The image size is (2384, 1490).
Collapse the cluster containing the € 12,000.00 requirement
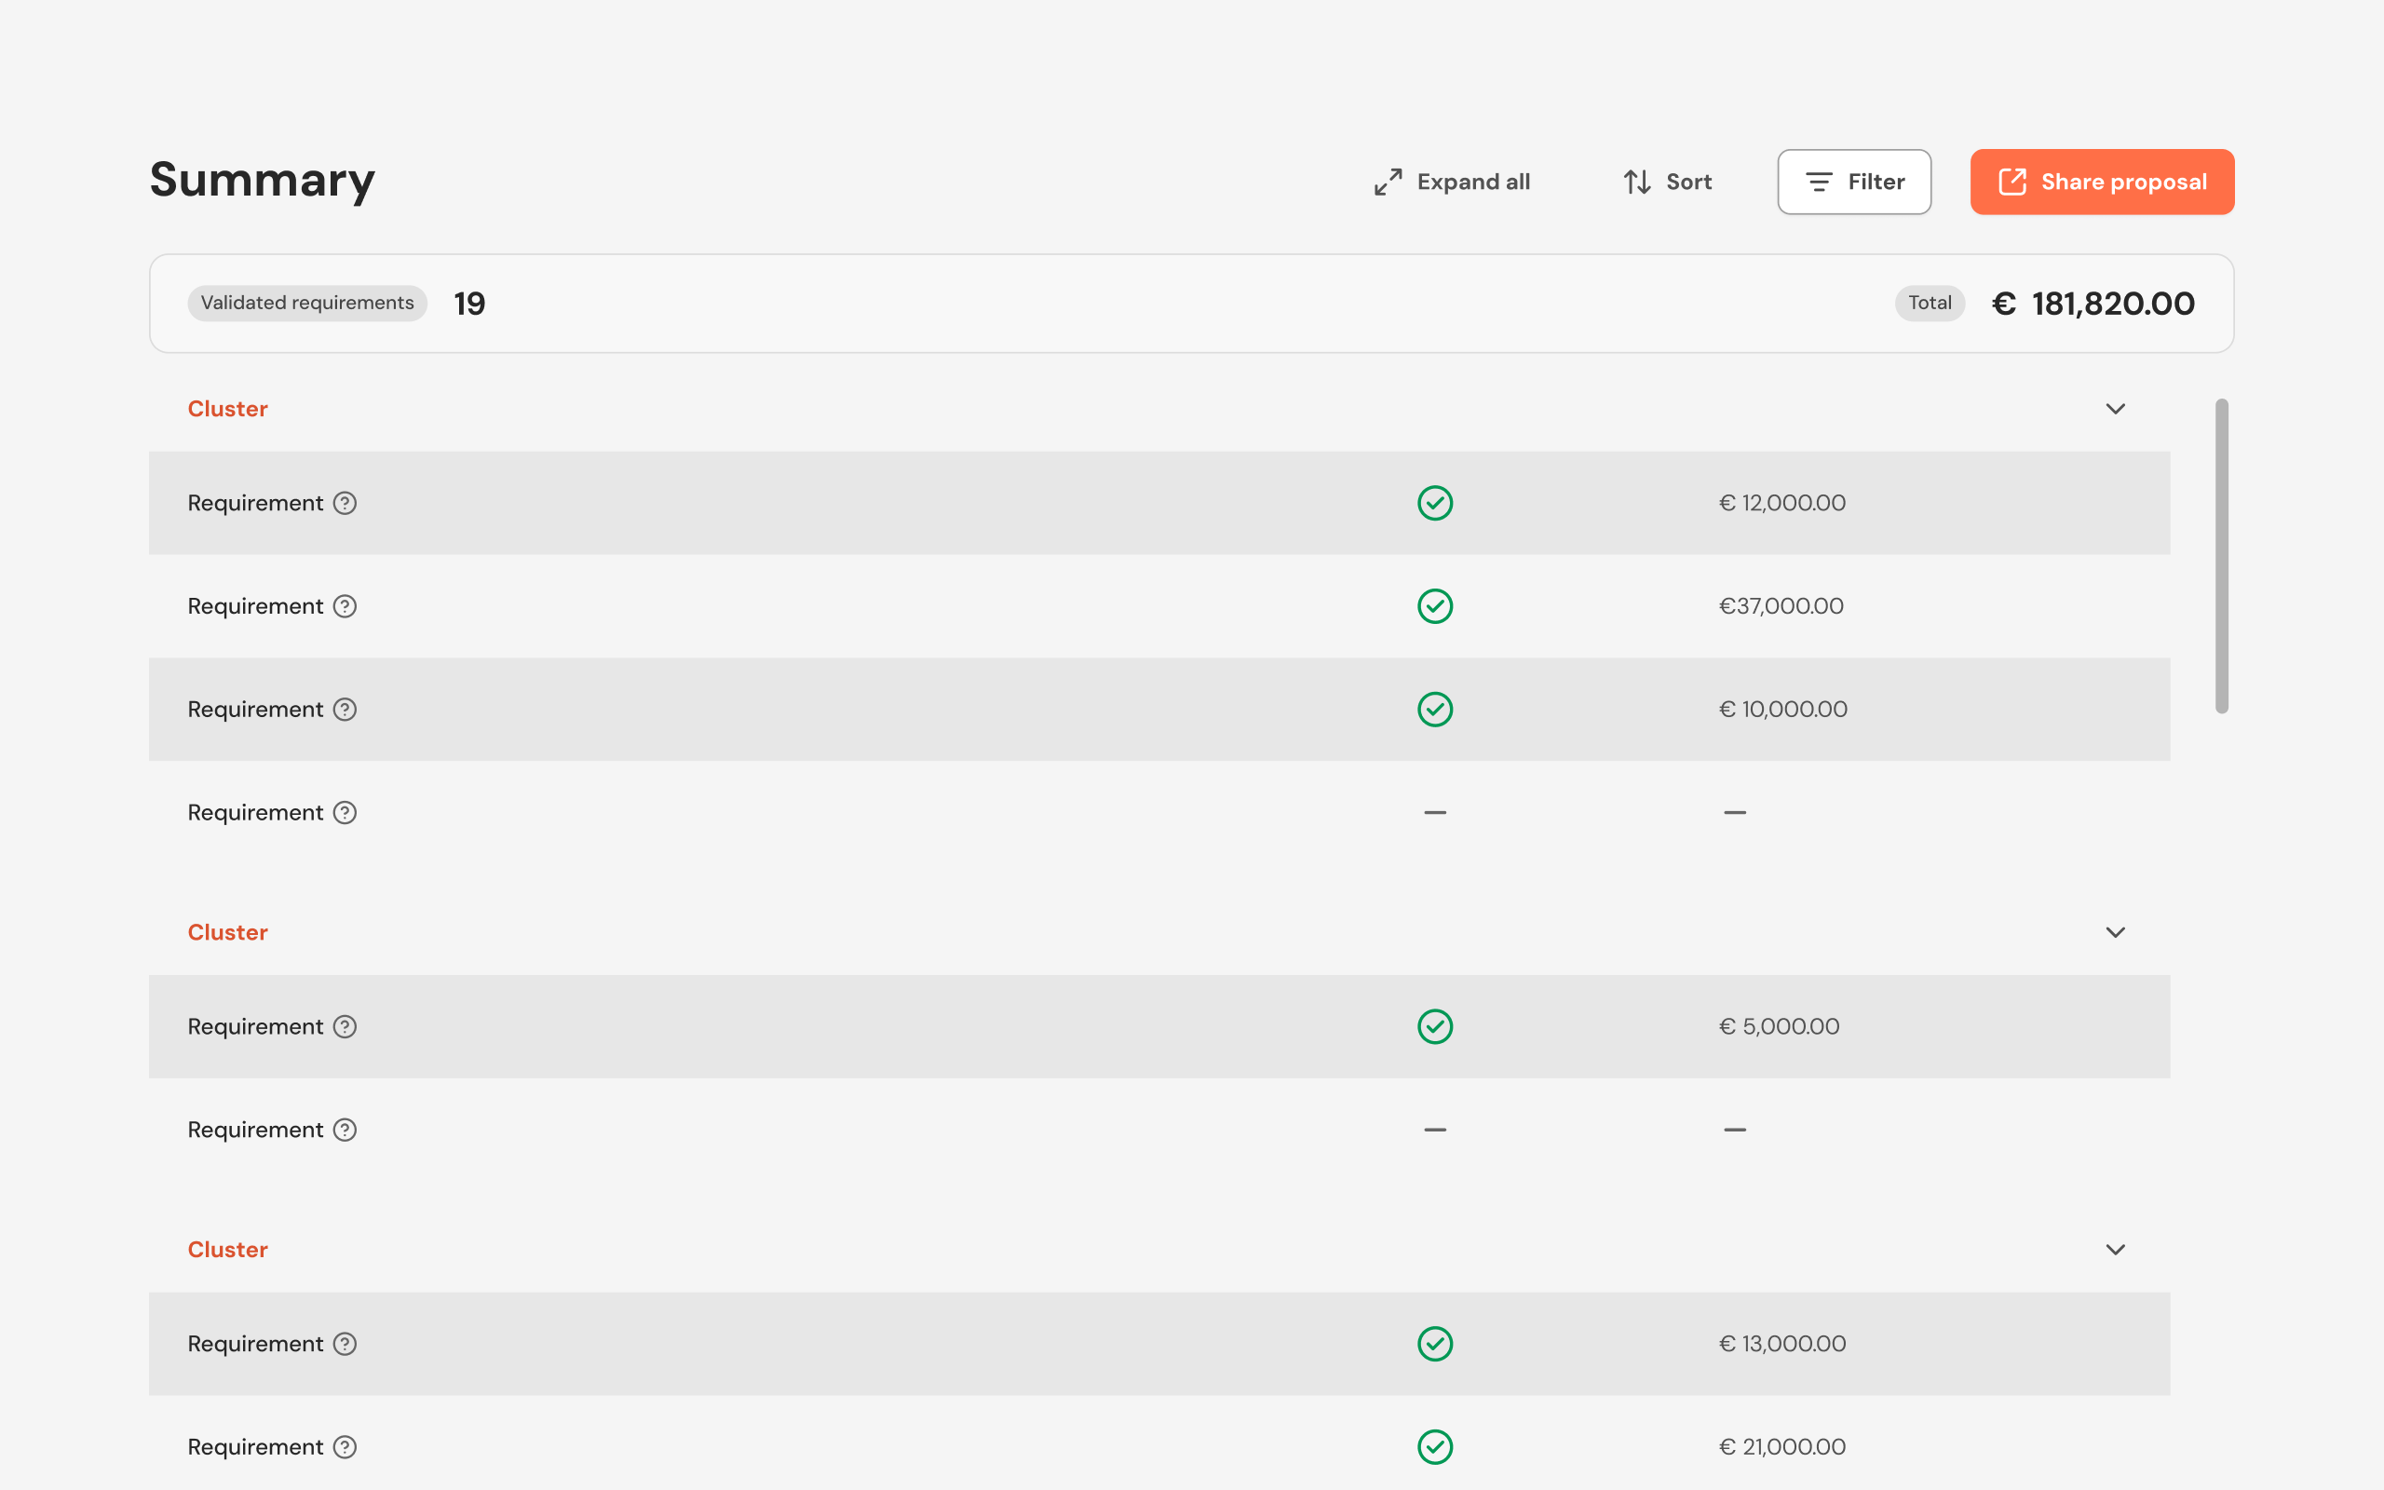point(2115,409)
